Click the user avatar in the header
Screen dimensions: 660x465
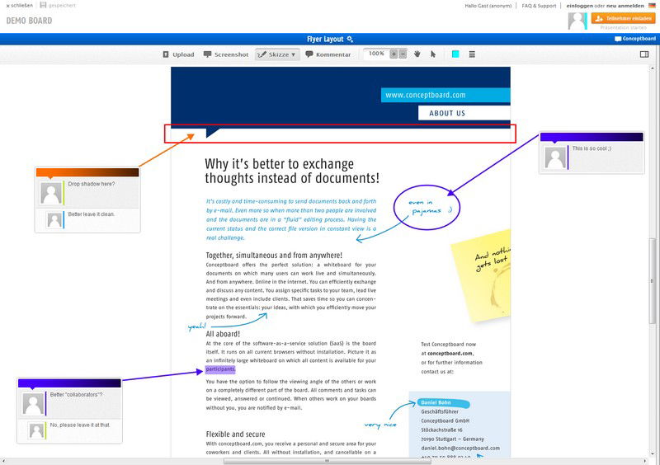[x=577, y=21]
